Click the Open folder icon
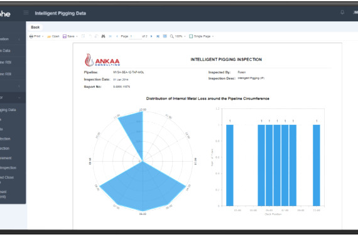 coord(49,36)
